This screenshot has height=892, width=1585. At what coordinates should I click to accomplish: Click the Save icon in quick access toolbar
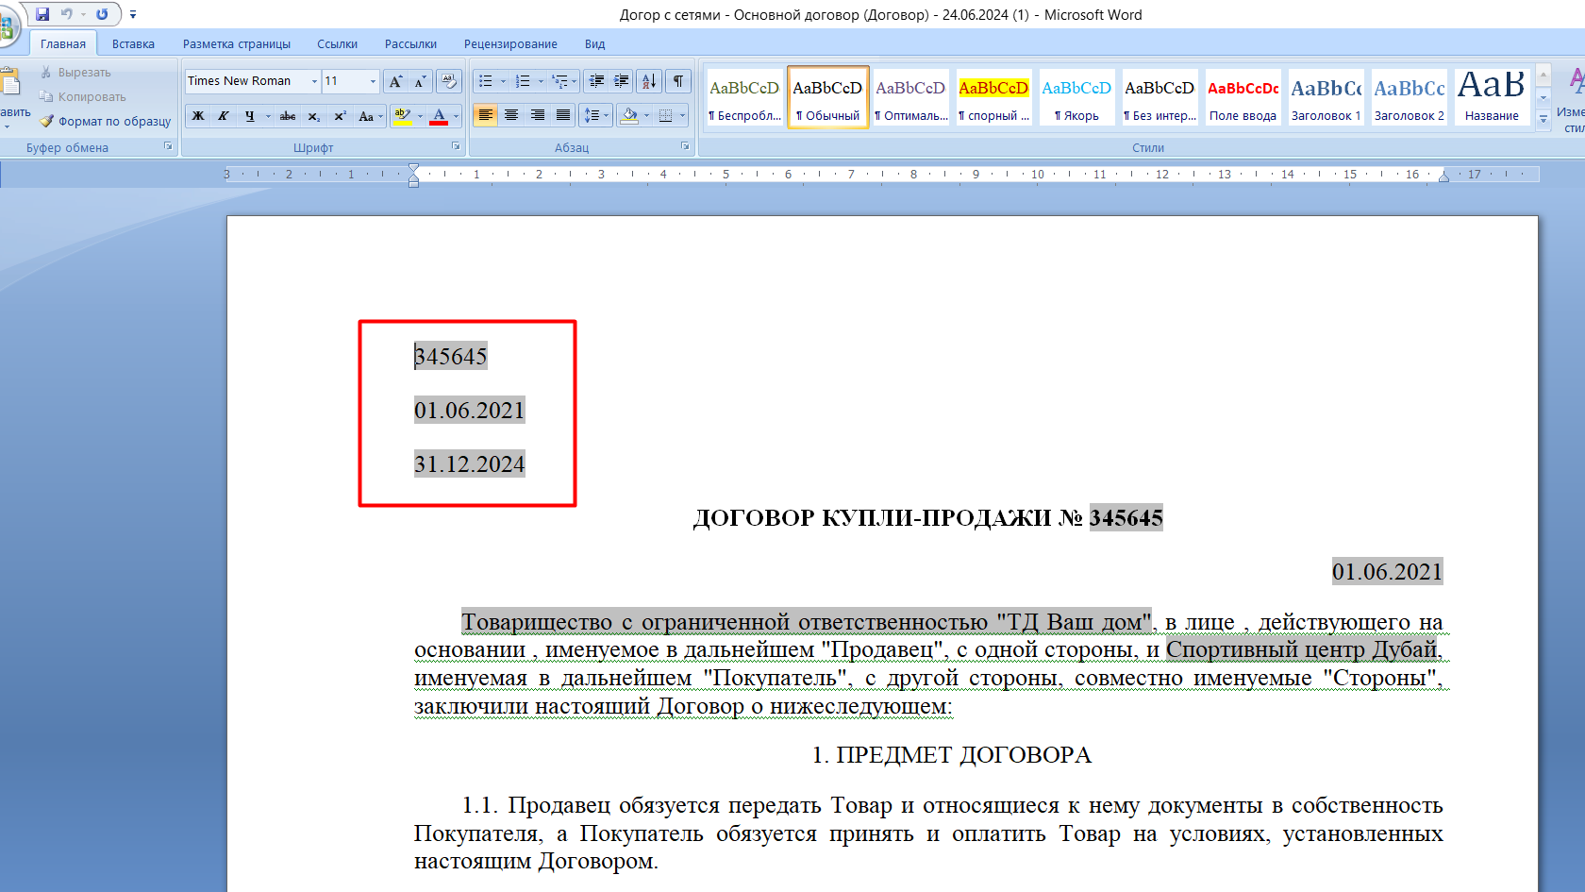42,14
